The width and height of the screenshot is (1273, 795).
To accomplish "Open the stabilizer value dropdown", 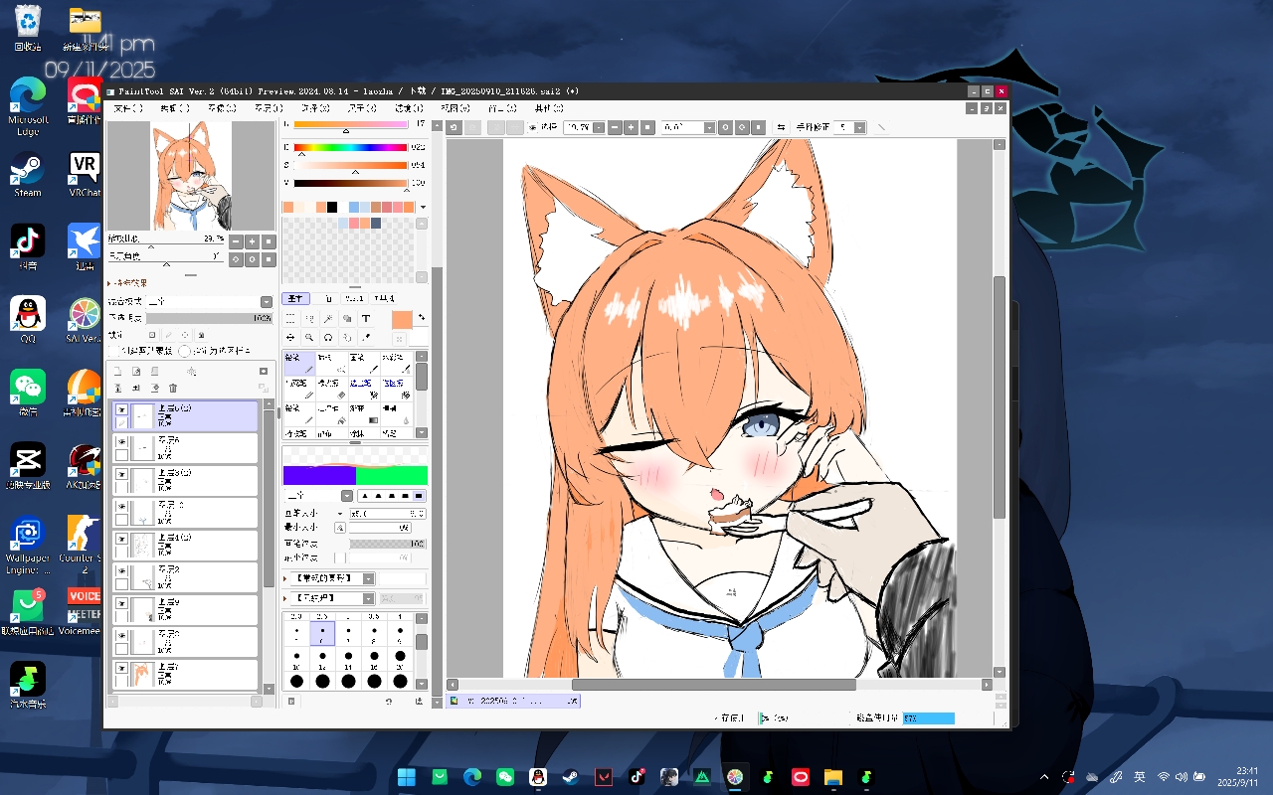I will coord(860,127).
